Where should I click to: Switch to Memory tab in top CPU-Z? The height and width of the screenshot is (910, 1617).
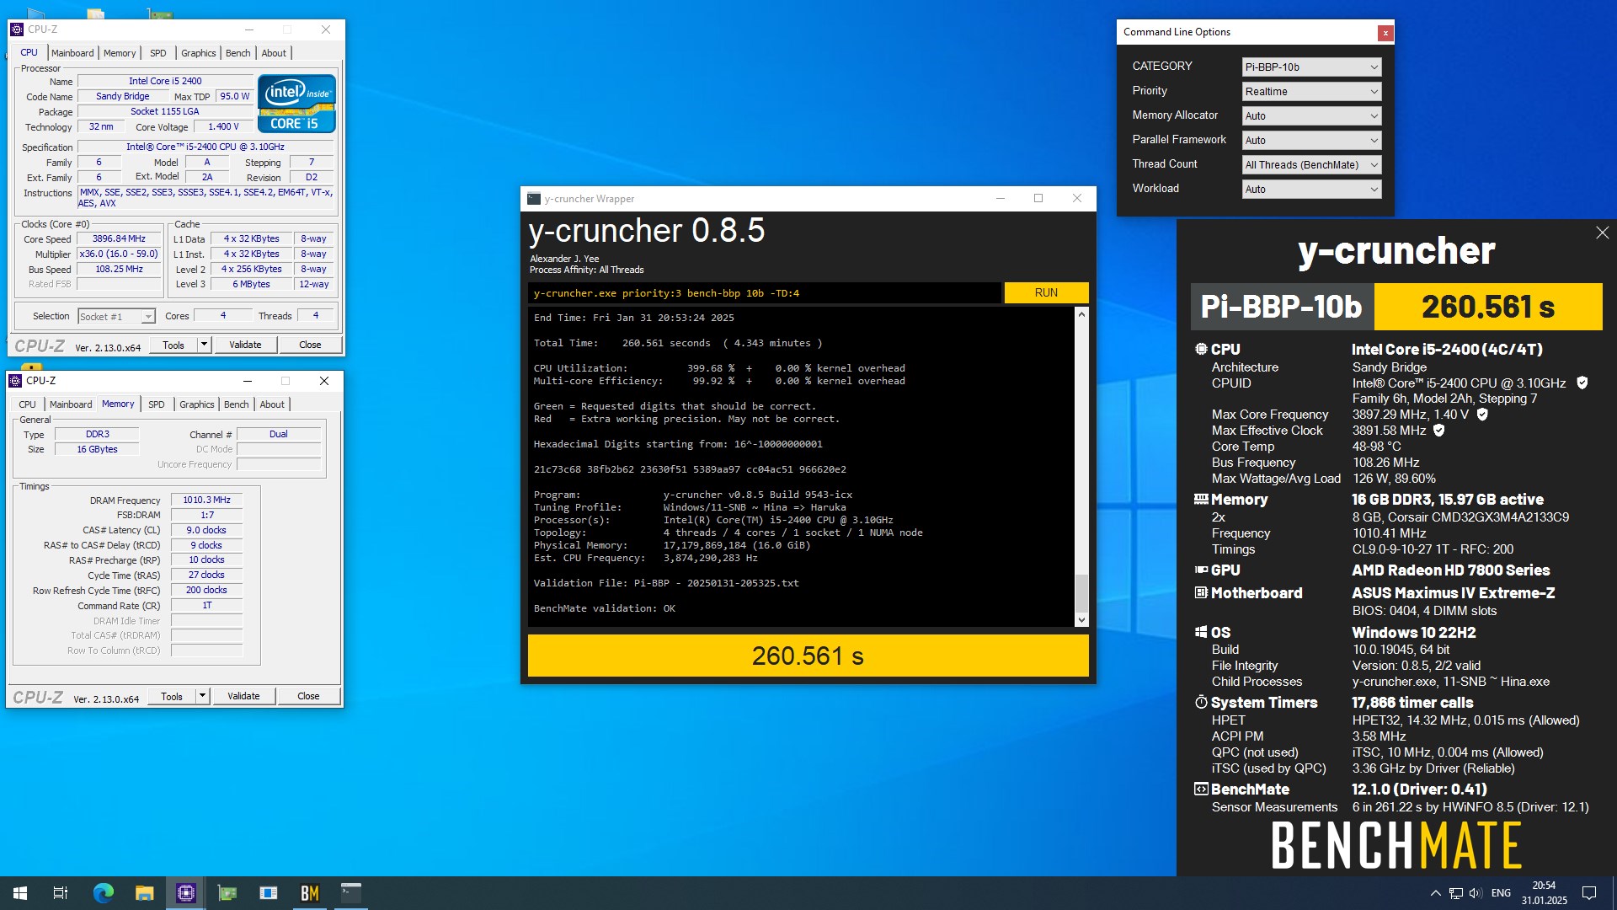120,53
